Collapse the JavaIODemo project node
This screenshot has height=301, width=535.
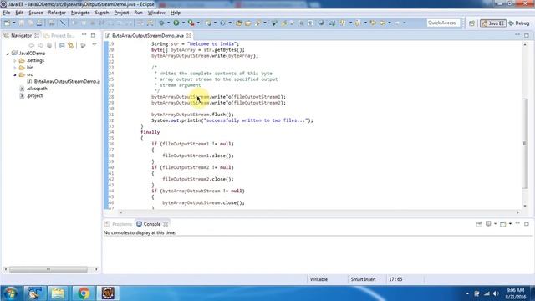click(8, 54)
